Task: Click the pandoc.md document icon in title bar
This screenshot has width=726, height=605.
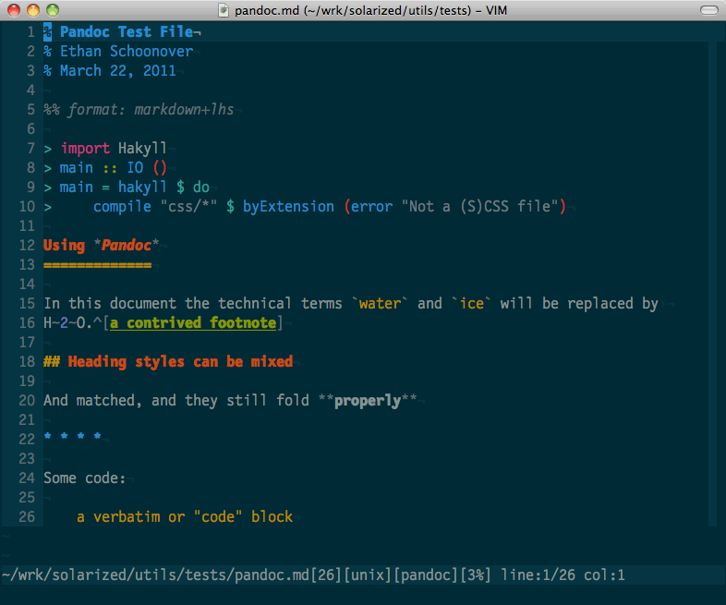Action: (224, 10)
